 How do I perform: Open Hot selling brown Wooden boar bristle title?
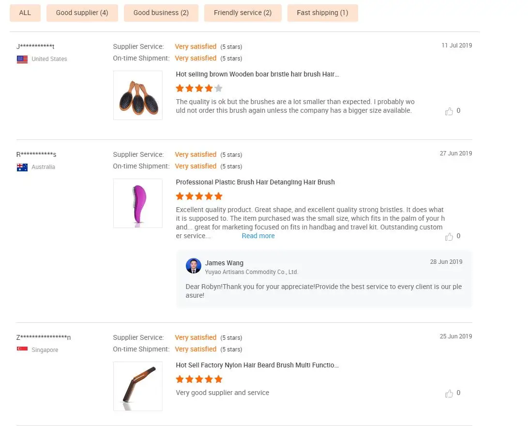coord(257,74)
